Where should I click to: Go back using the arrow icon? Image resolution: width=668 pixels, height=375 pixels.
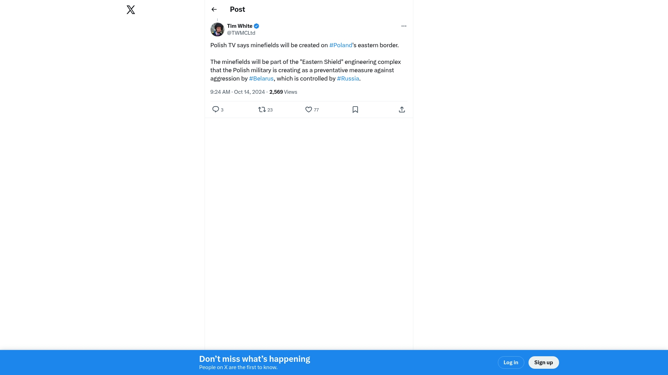[214, 9]
